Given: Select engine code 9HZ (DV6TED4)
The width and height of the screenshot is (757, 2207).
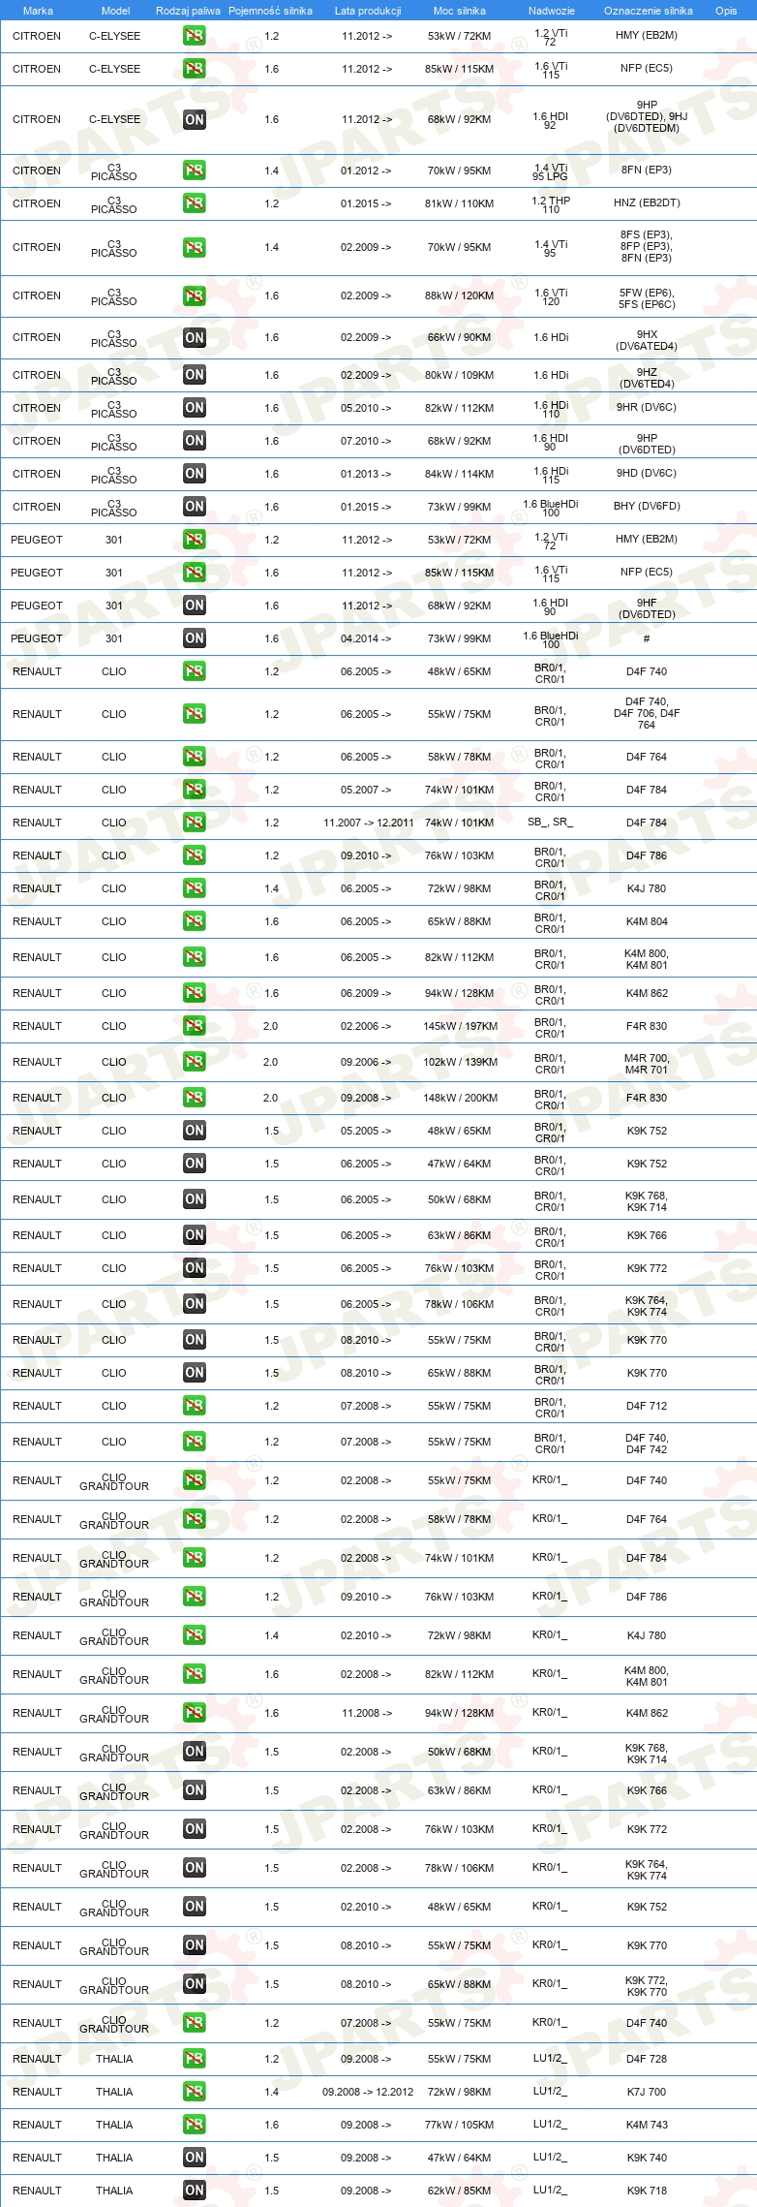Looking at the screenshot, I should (647, 378).
